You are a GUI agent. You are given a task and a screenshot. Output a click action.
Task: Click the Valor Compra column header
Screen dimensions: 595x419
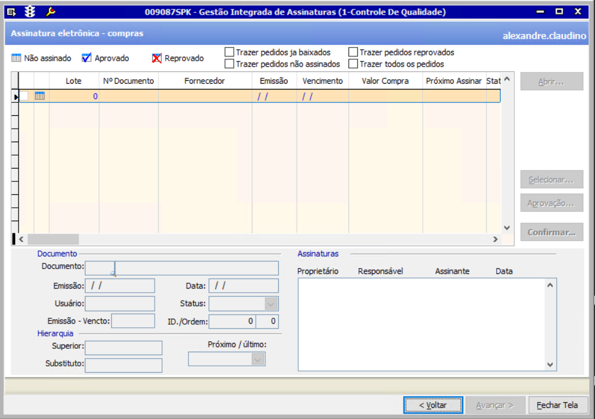pos(385,81)
